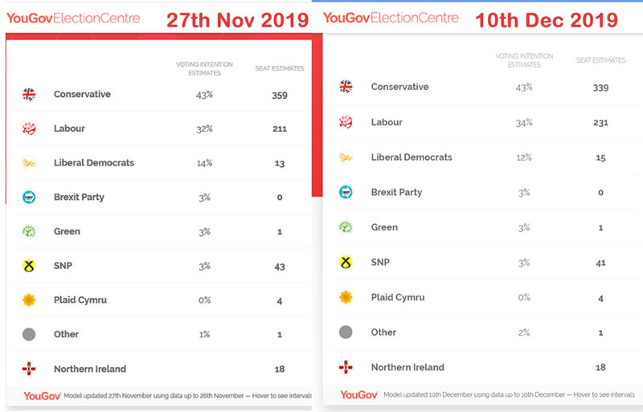Screen dimensions: 643x412
Task: Select Labour 211 seat estimate in November panel
Action: pos(279,128)
